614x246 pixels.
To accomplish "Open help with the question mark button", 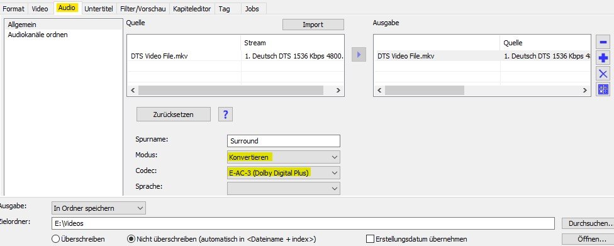I will click(225, 115).
